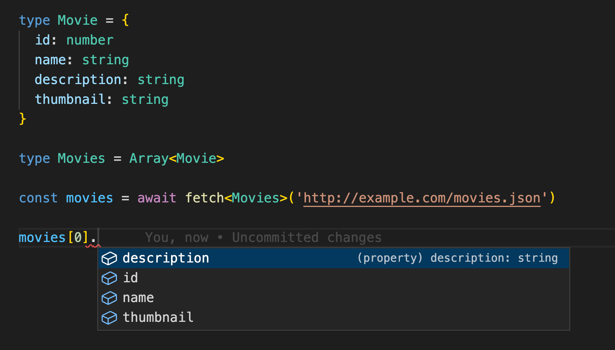Viewport: 615px width, 350px height.
Task: Click the property icon beside the "description" suggestion
Action: click(109, 258)
